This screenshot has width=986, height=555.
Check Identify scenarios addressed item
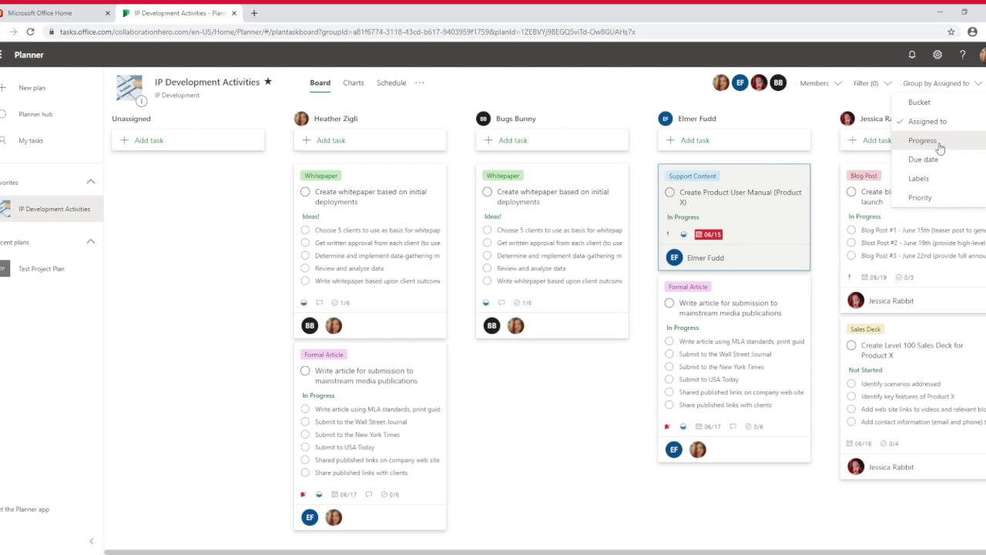point(851,384)
